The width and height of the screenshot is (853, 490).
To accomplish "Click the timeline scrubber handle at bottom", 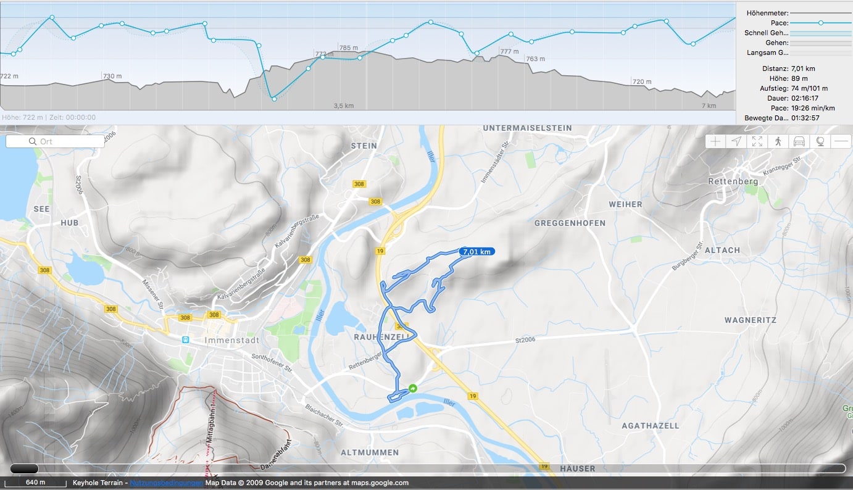I will point(24,468).
